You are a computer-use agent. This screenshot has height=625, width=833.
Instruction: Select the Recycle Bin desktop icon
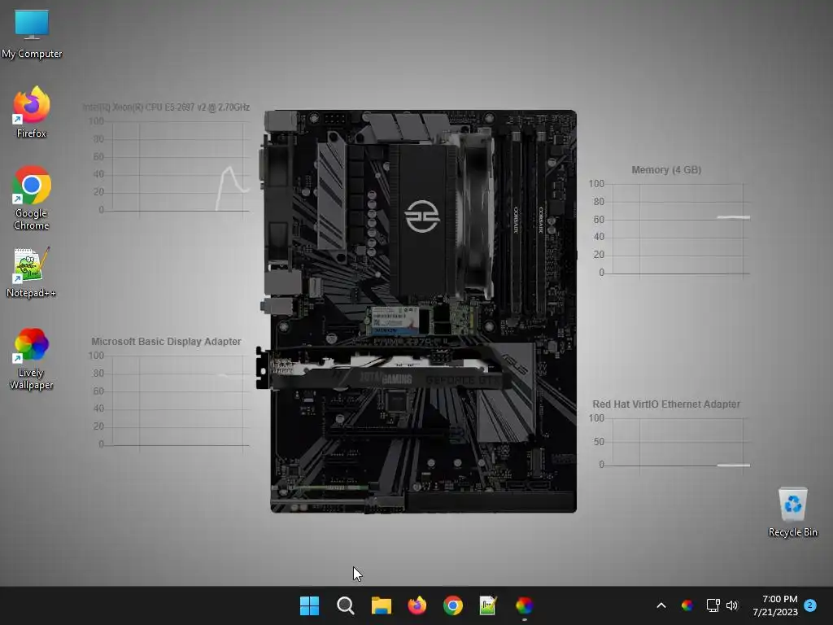[792, 512]
